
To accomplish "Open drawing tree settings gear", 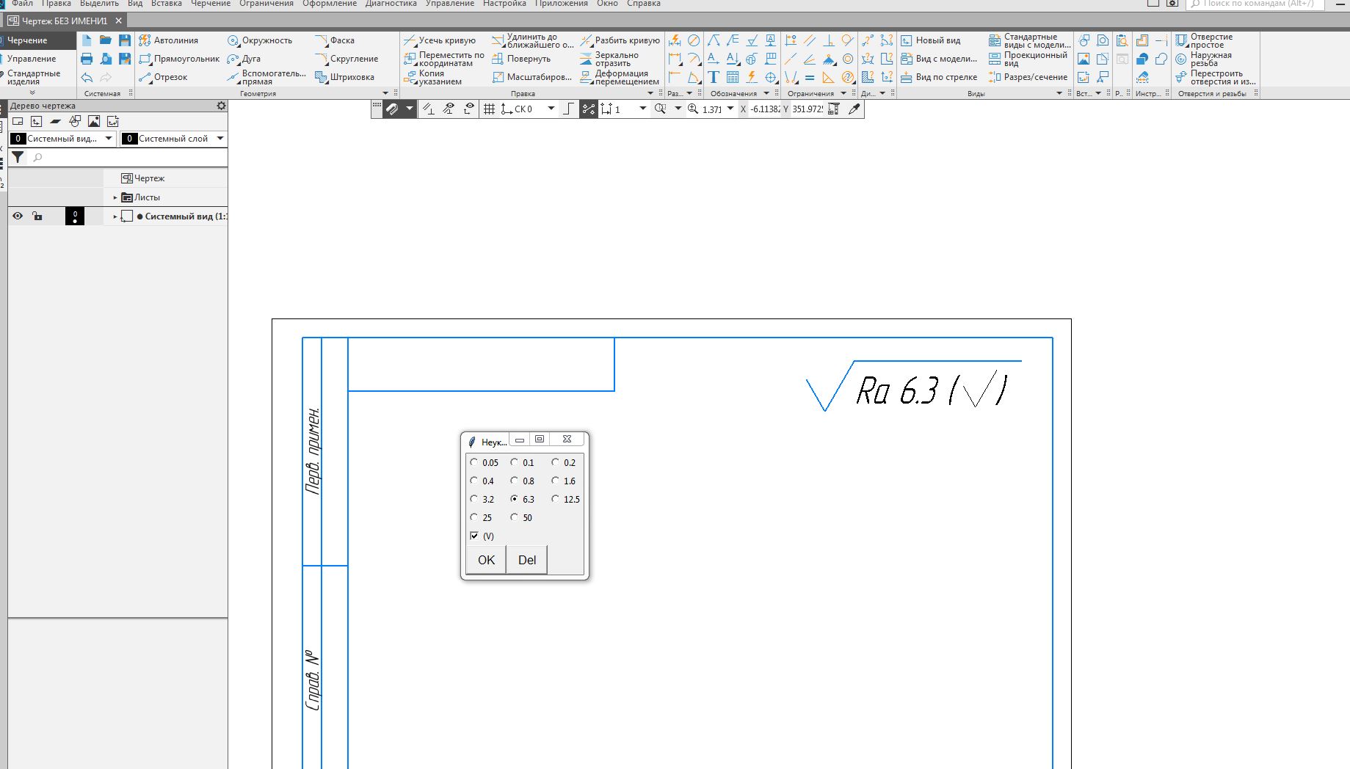I will coord(221,106).
